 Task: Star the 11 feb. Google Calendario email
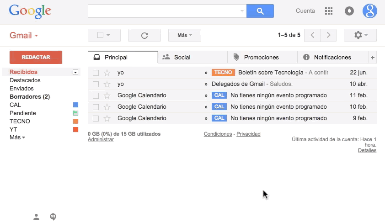pyautogui.click(x=107, y=95)
